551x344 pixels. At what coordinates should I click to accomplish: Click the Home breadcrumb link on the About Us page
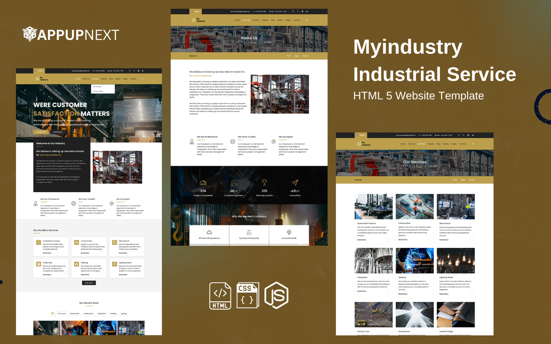(289, 56)
